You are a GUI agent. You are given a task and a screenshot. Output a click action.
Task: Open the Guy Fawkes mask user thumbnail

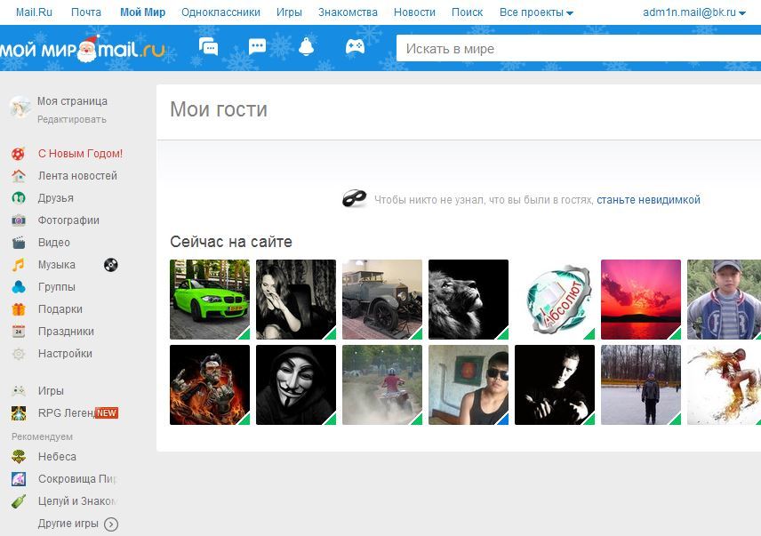[x=296, y=385]
